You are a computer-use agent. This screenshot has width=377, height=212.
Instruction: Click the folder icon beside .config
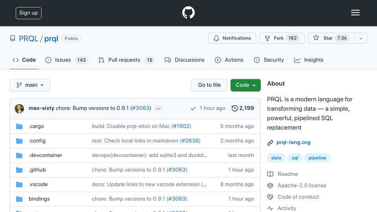(x=19, y=141)
